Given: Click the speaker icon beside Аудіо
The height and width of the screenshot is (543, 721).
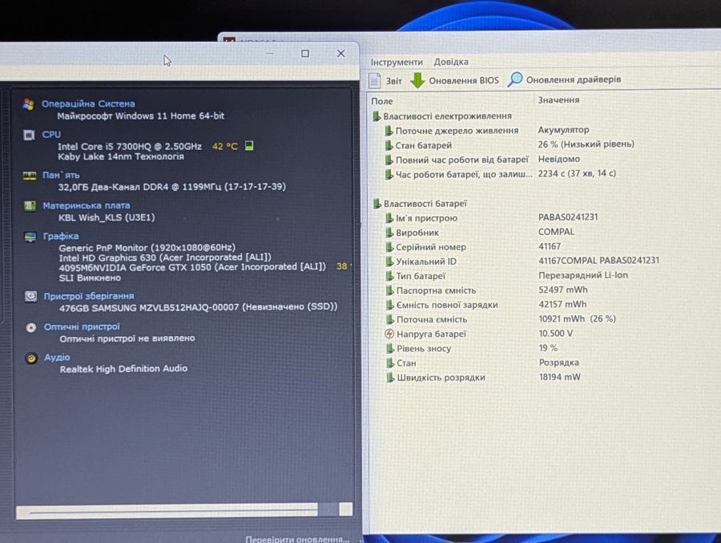Looking at the screenshot, I should (31, 358).
